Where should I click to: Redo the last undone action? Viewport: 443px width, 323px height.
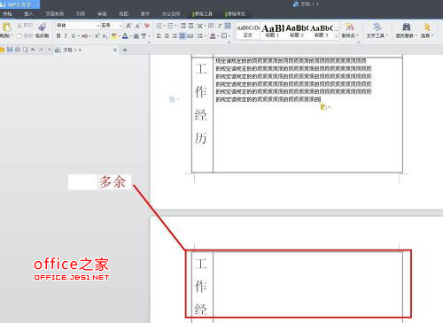(x=41, y=50)
